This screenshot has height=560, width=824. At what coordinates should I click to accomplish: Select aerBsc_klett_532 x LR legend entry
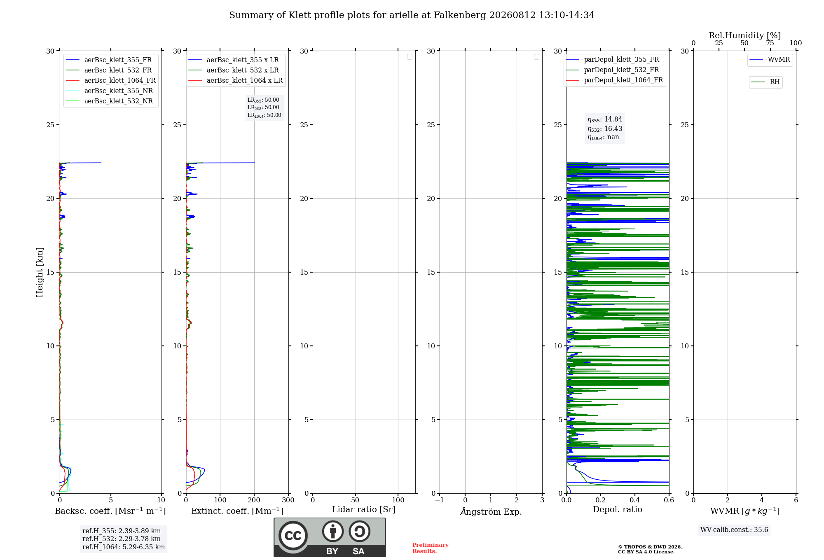click(x=234, y=70)
